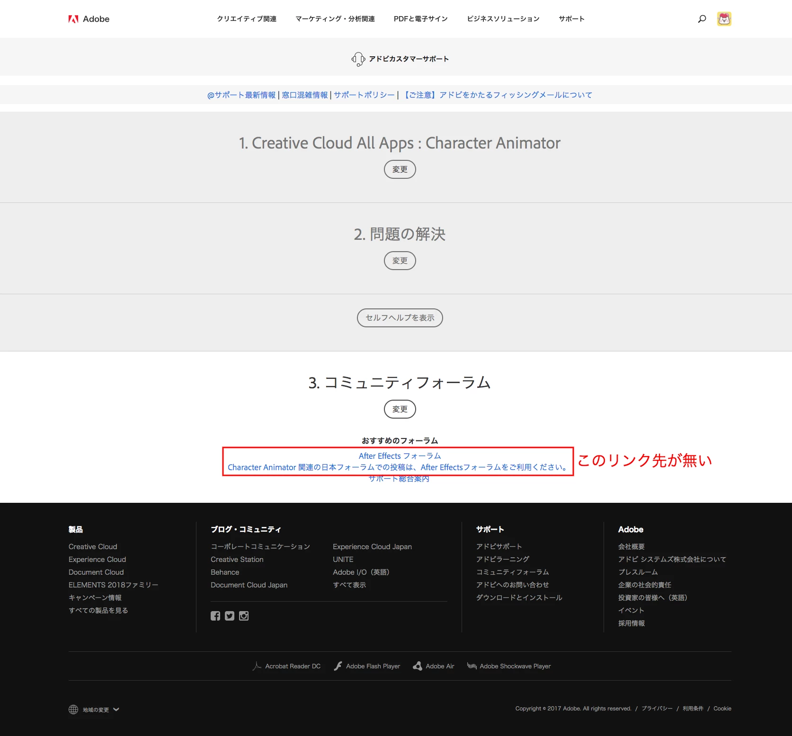Click the セルフヘルプを表示 button
Screen dimensions: 792x736
tap(400, 318)
